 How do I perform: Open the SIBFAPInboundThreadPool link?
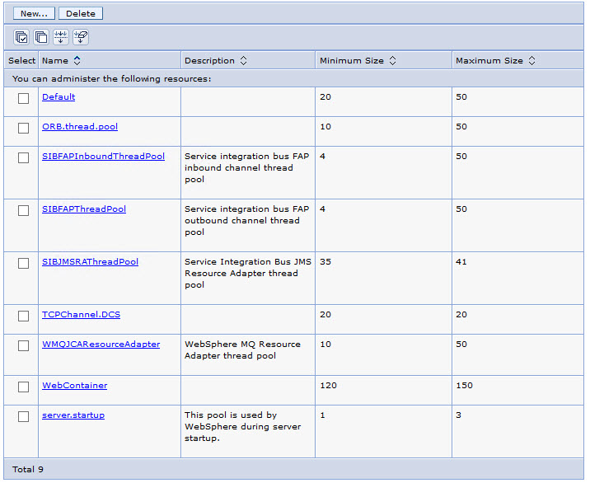[104, 157]
